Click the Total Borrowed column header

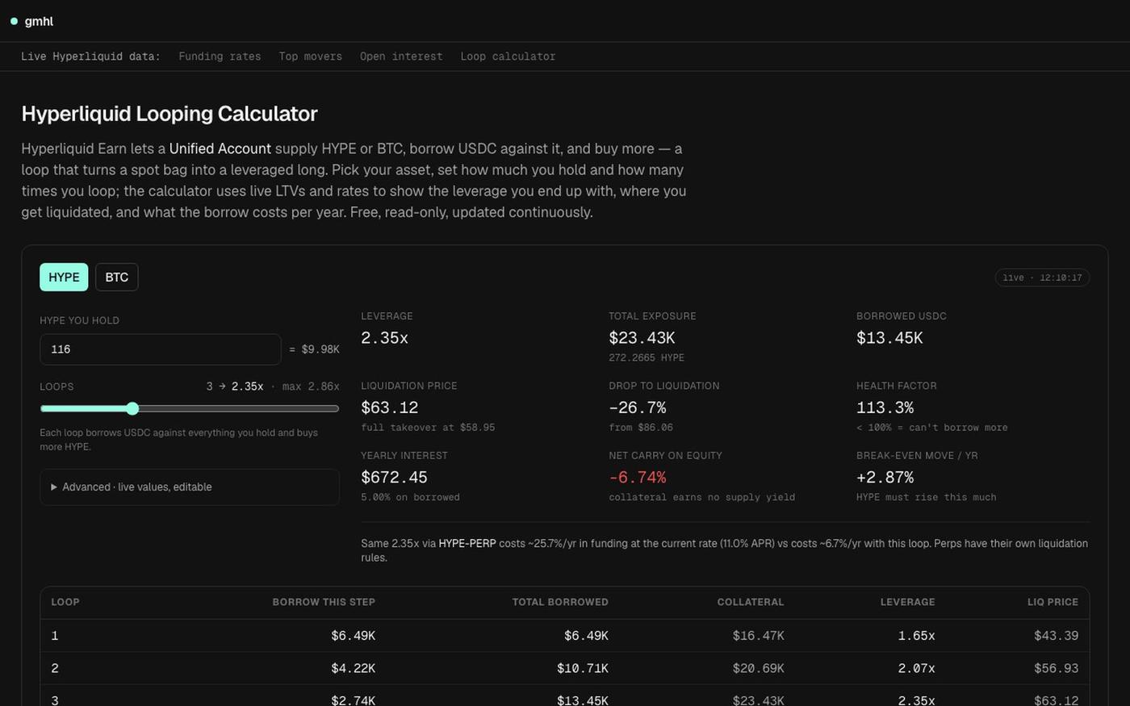coord(560,602)
